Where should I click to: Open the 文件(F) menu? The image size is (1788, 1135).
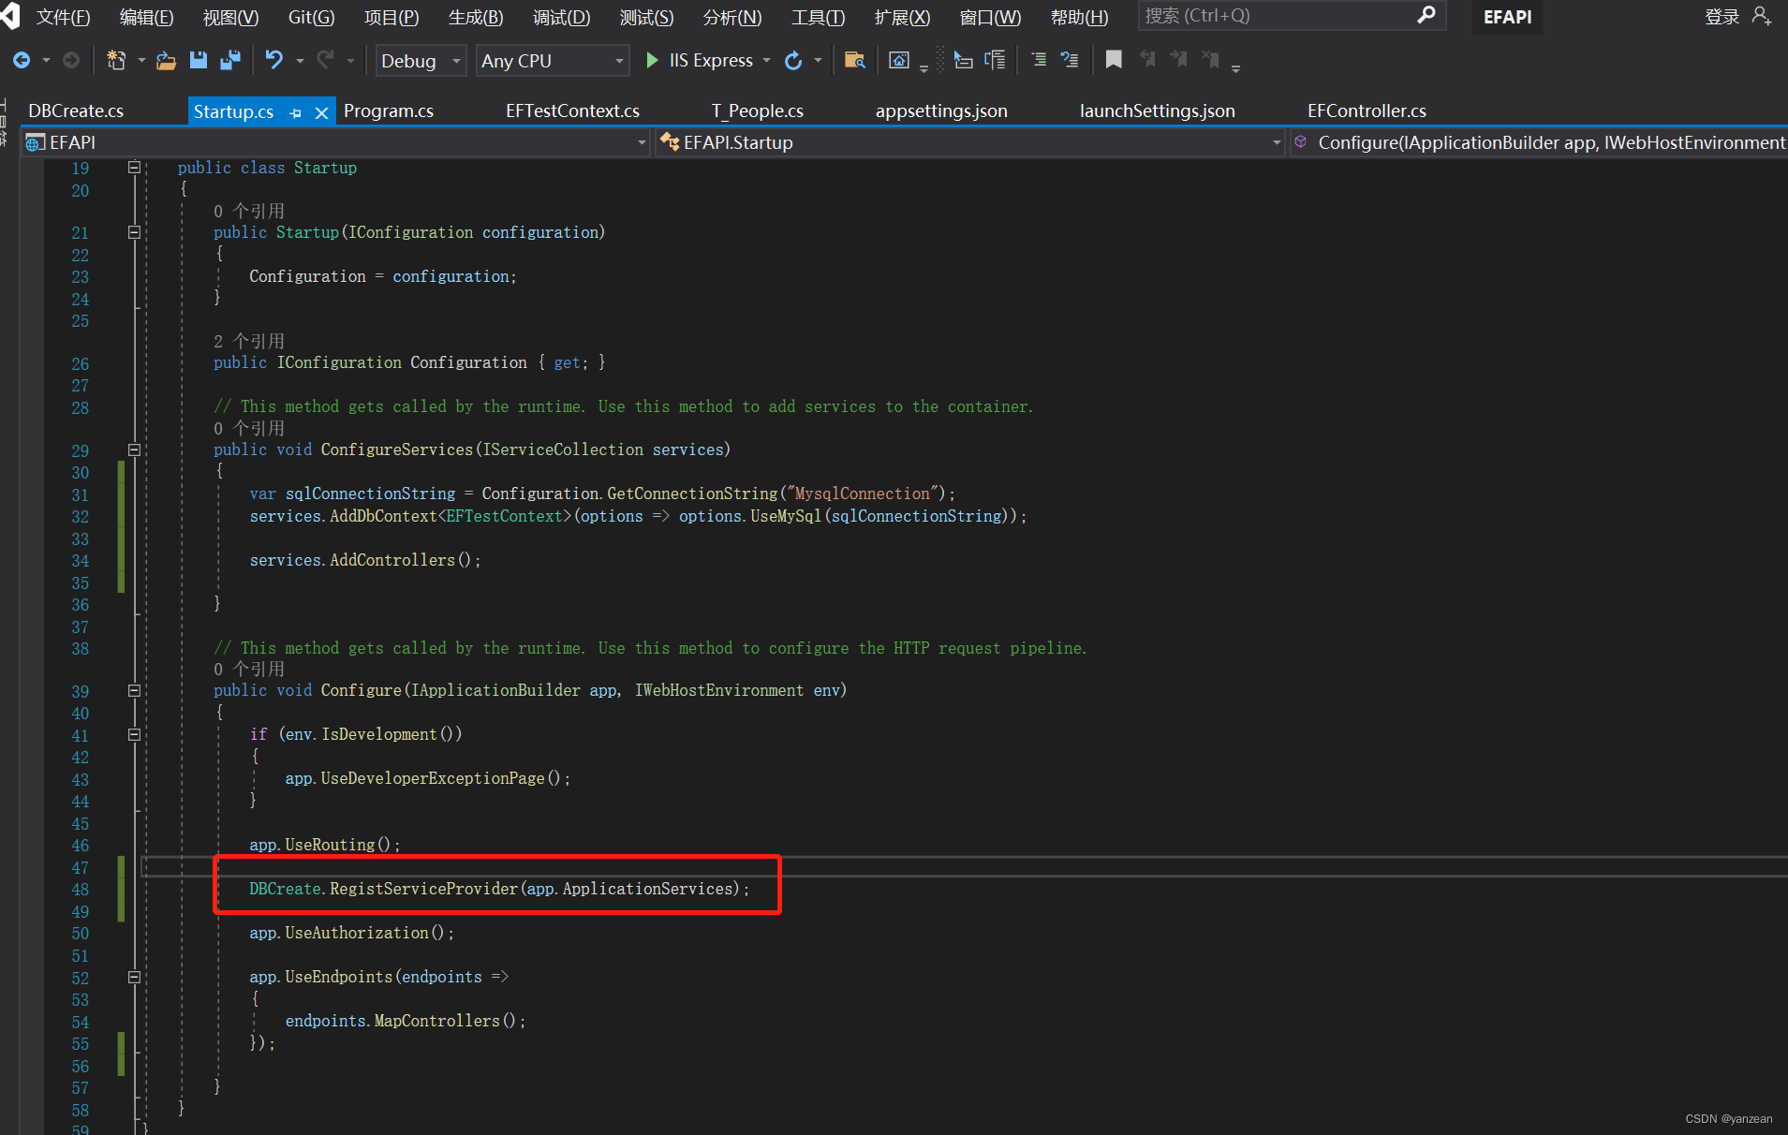click(63, 17)
